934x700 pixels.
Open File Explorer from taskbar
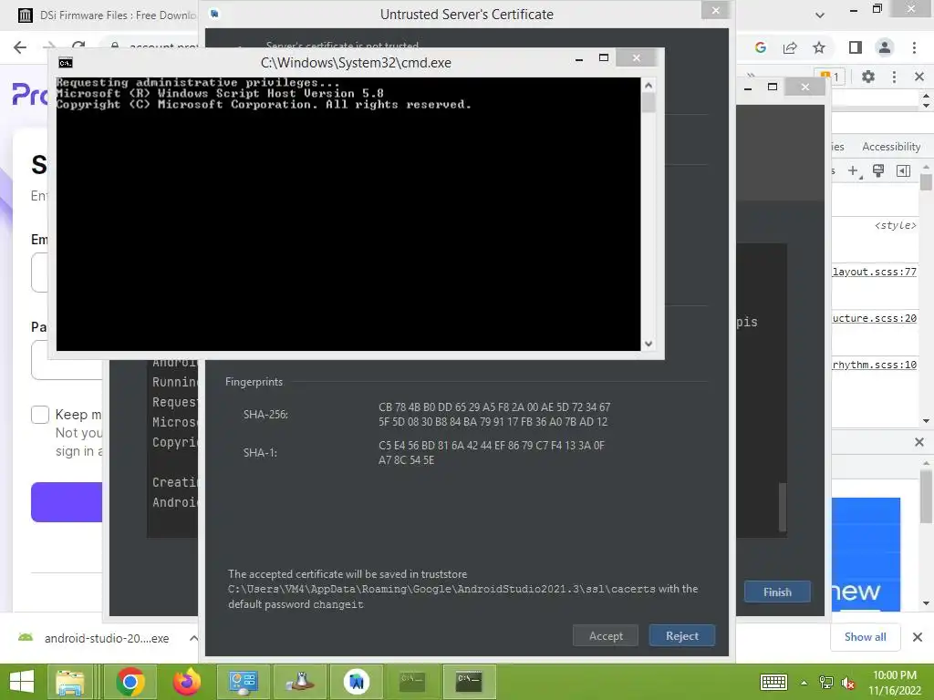coord(70,682)
